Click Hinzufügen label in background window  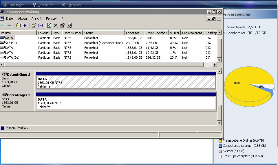pos(16,5)
